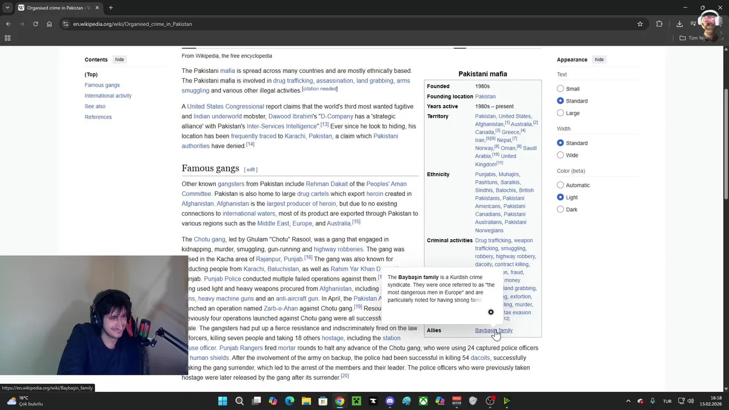This screenshot has width=729, height=410.
Task: Select Dark color mode
Action: click(560, 210)
